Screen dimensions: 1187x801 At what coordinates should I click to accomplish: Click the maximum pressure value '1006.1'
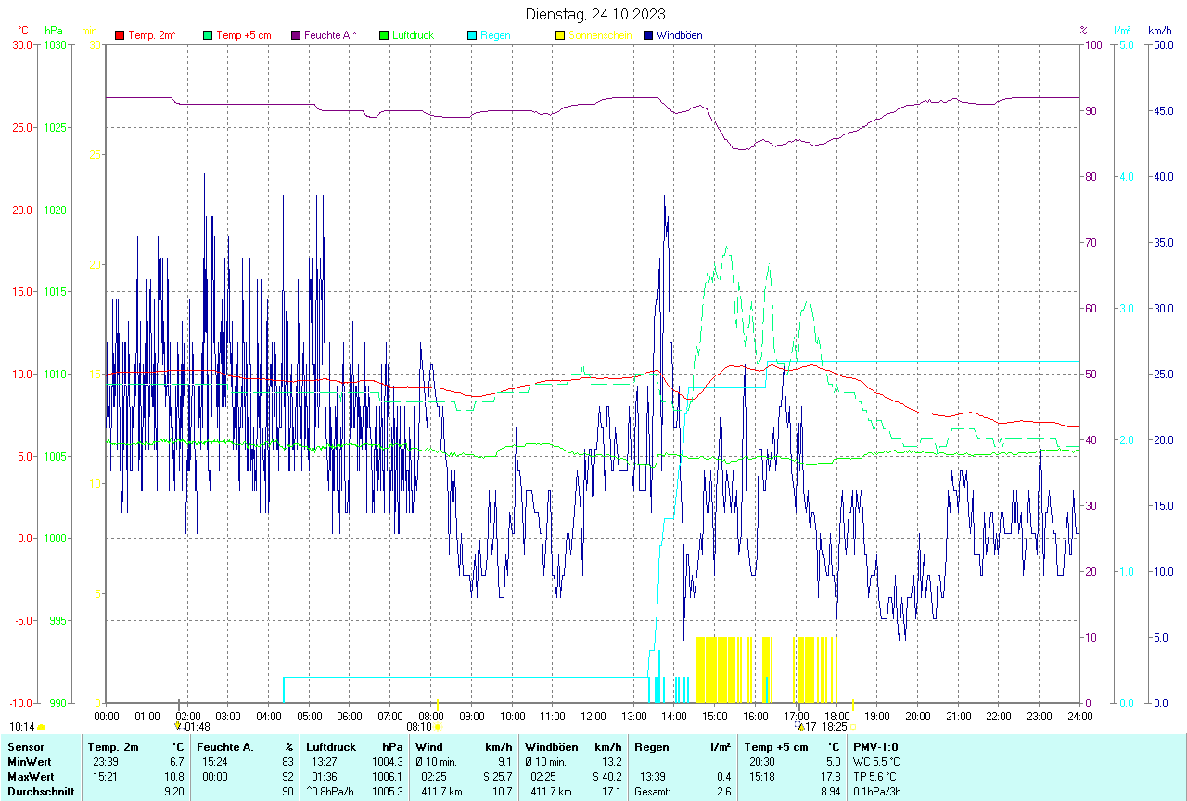tap(388, 776)
